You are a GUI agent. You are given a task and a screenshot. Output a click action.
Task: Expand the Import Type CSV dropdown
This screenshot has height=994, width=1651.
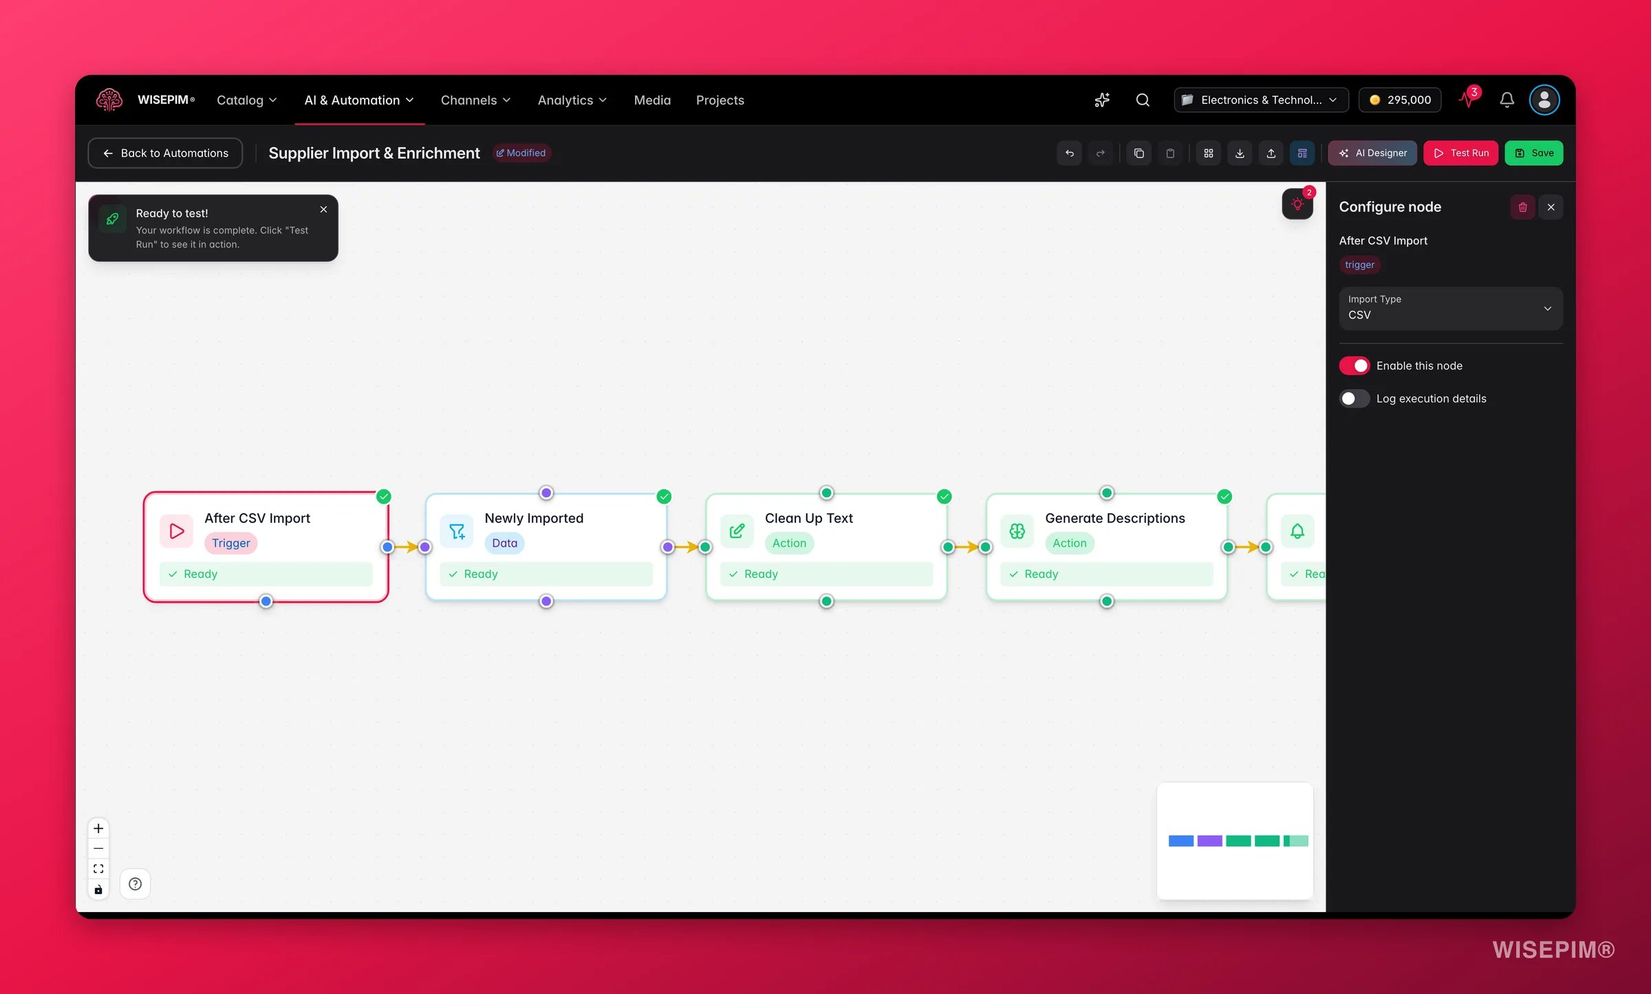[x=1451, y=308]
